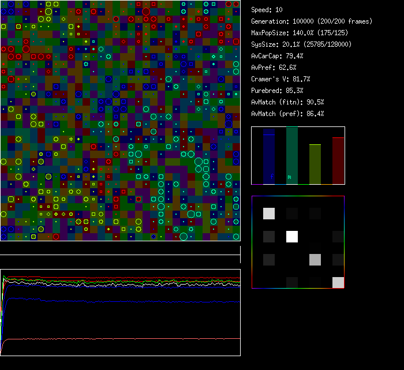This screenshot has width=404, height=370.
Task: Select the red bar in the bar chart
Action: tap(338, 160)
